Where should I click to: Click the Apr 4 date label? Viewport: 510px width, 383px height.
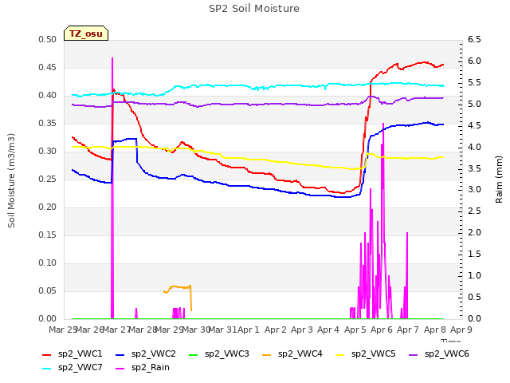[328, 330]
